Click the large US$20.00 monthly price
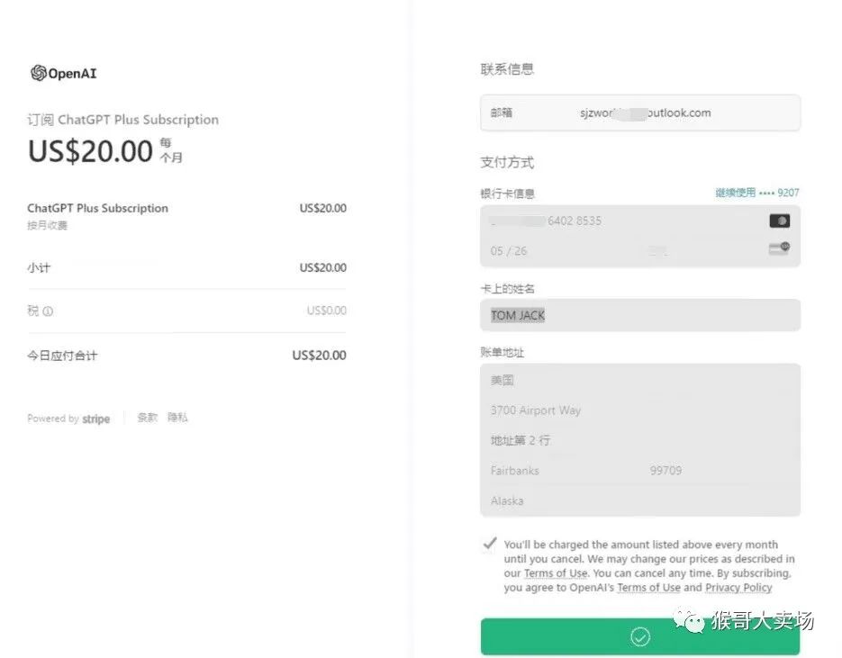 (x=90, y=151)
